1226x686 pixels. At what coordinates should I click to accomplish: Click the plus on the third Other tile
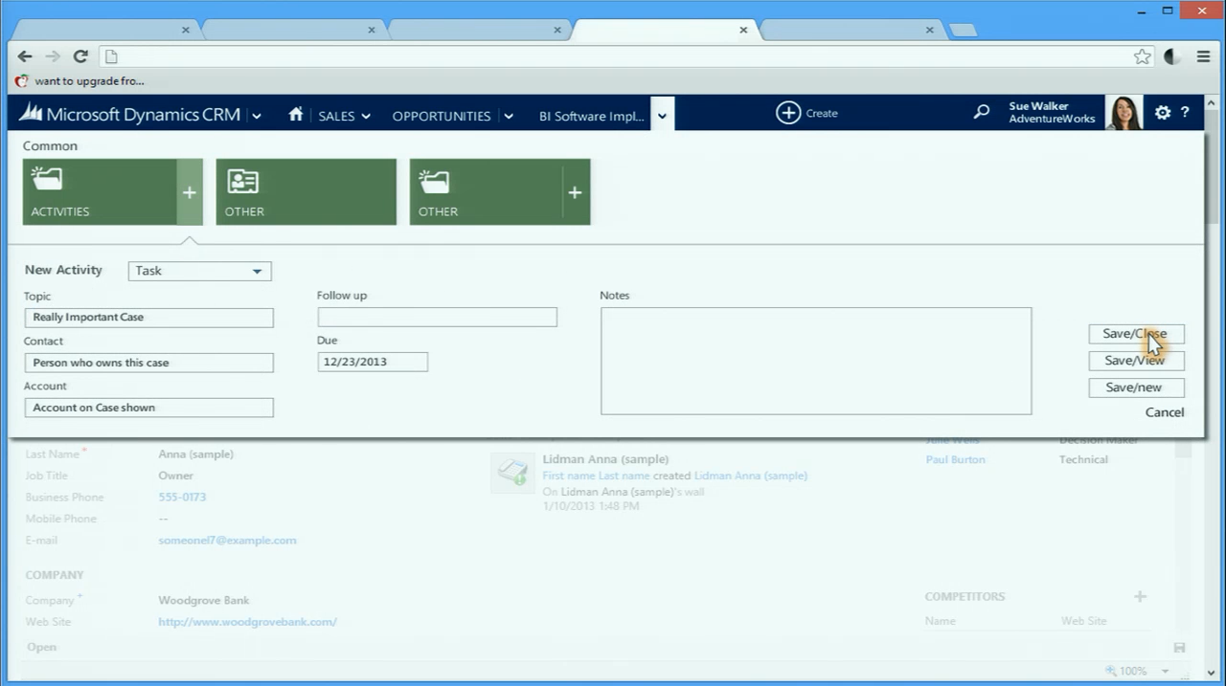coord(575,192)
